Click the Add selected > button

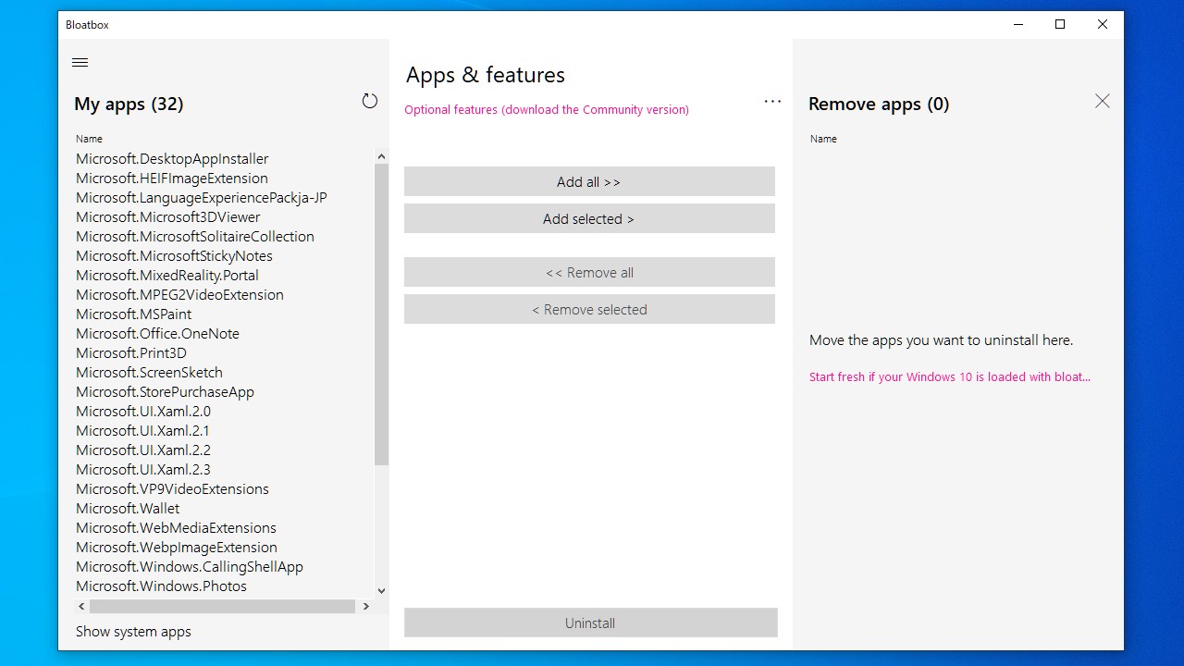click(589, 218)
